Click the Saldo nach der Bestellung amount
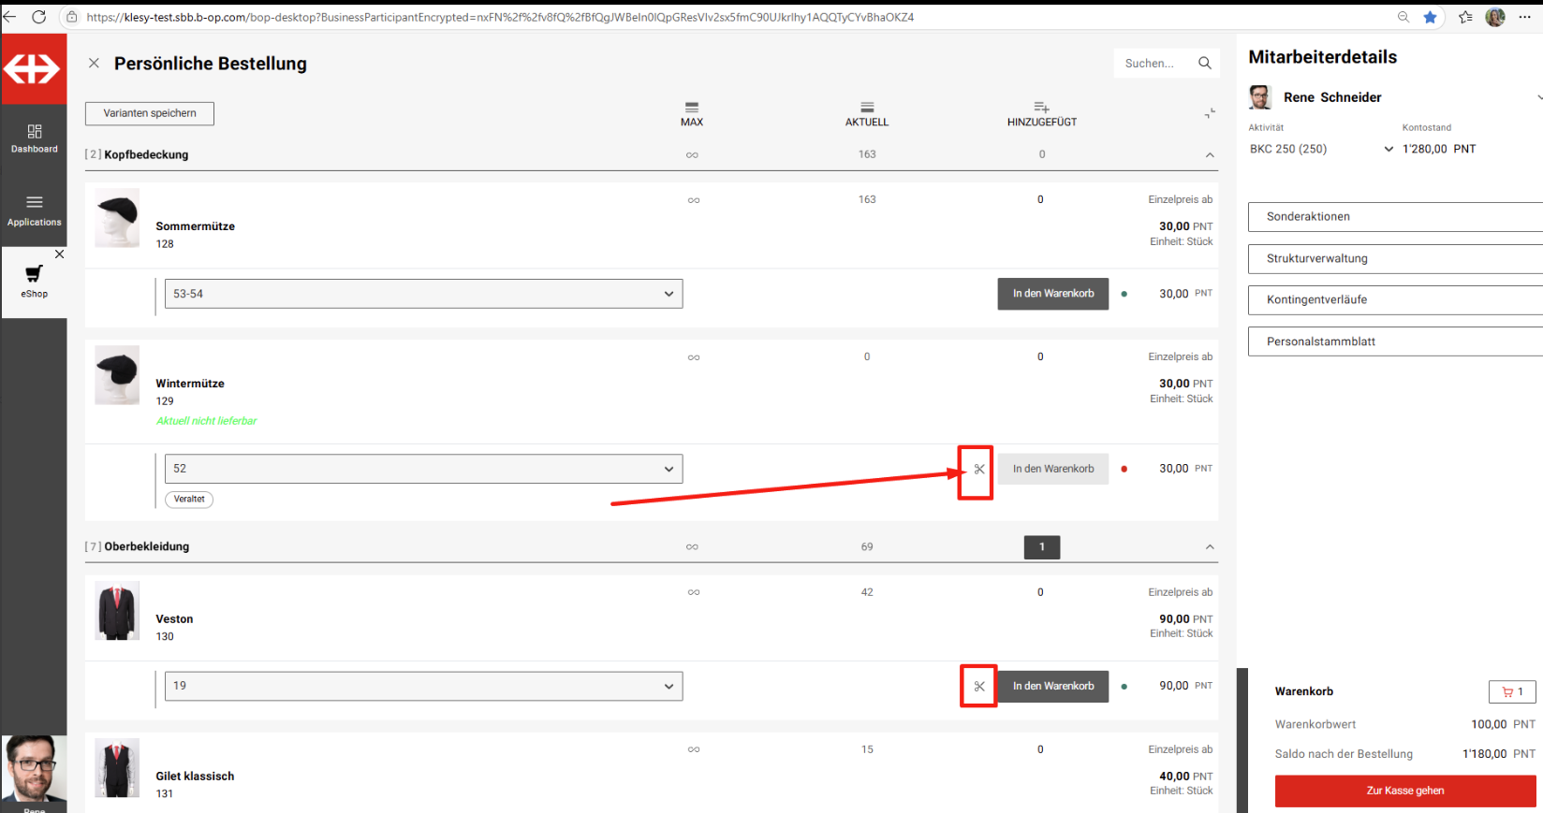The width and height of the screenshot is (1543, 813). point(1485,754)
